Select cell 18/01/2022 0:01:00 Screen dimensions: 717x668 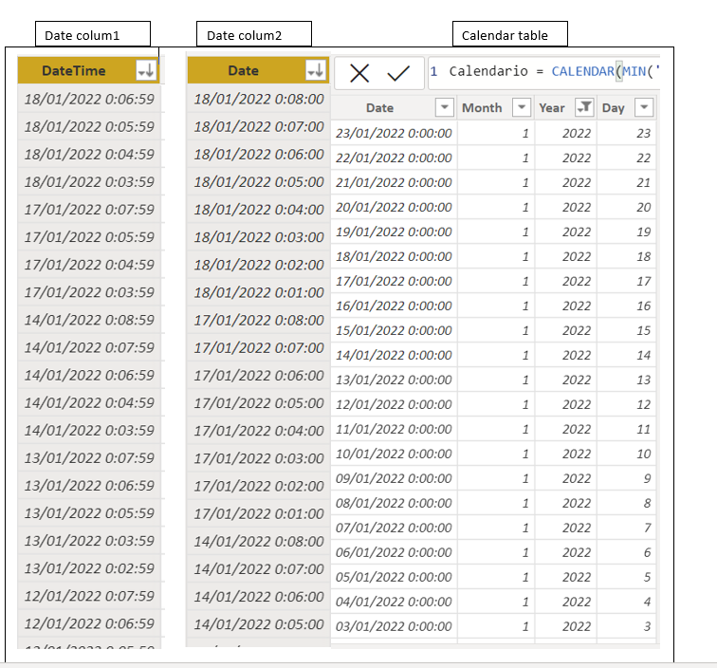259,292
